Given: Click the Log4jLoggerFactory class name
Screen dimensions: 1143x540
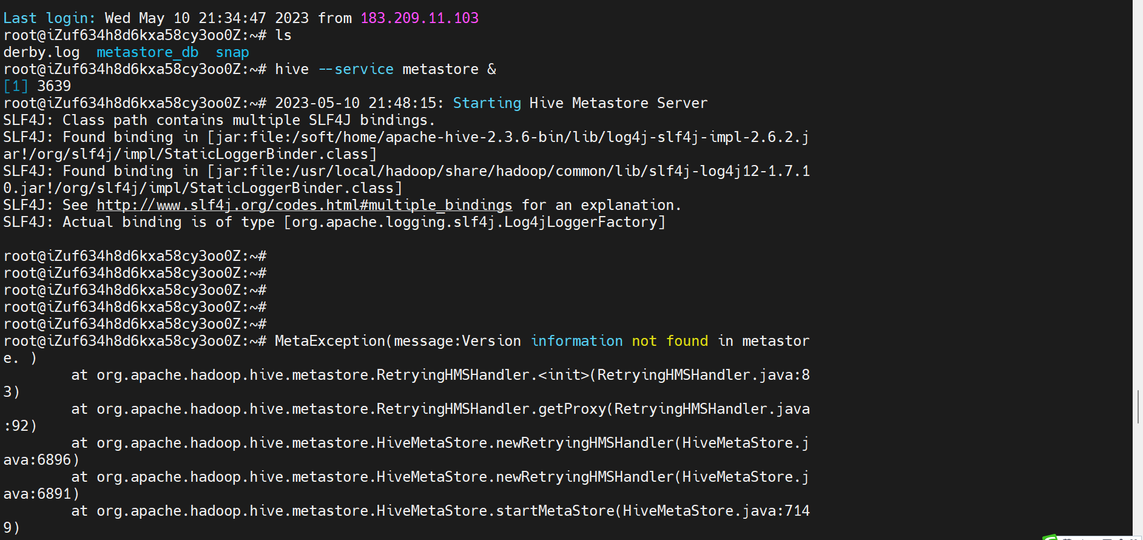Looking at the screenshot, I should (581, 222).
